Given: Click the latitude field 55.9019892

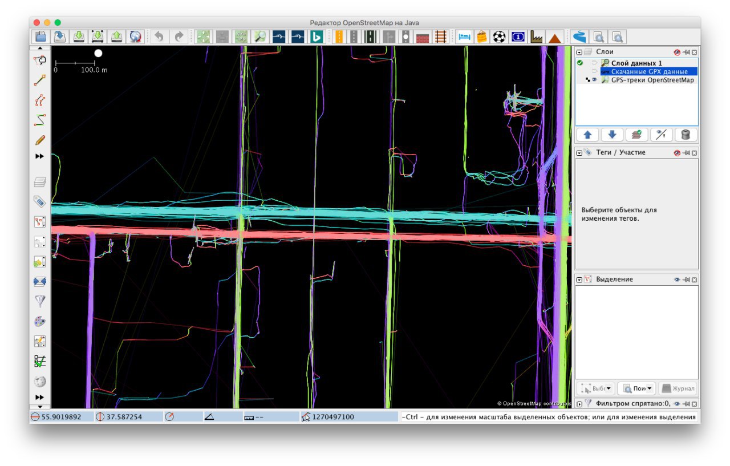Looking at the screenshot, I should point(61,417).
